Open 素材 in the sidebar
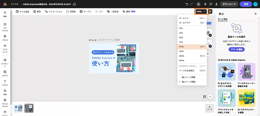This screenshot has height=116, width=260. pos(5,92)
